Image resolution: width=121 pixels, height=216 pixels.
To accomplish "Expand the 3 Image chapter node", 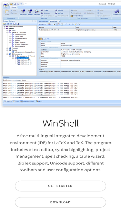I will point(10,38).
